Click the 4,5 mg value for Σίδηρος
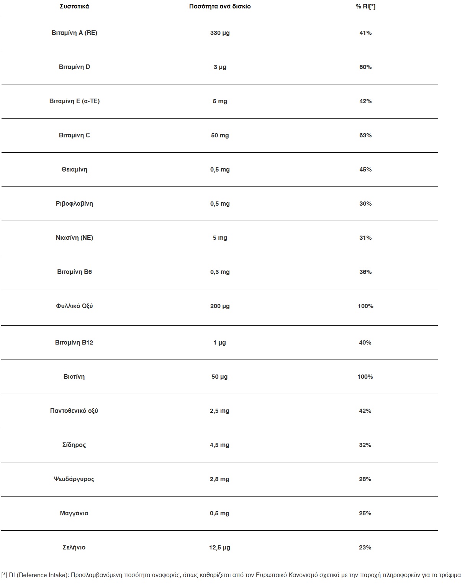This screenshot has height=584, width=465. pos(219,445)
